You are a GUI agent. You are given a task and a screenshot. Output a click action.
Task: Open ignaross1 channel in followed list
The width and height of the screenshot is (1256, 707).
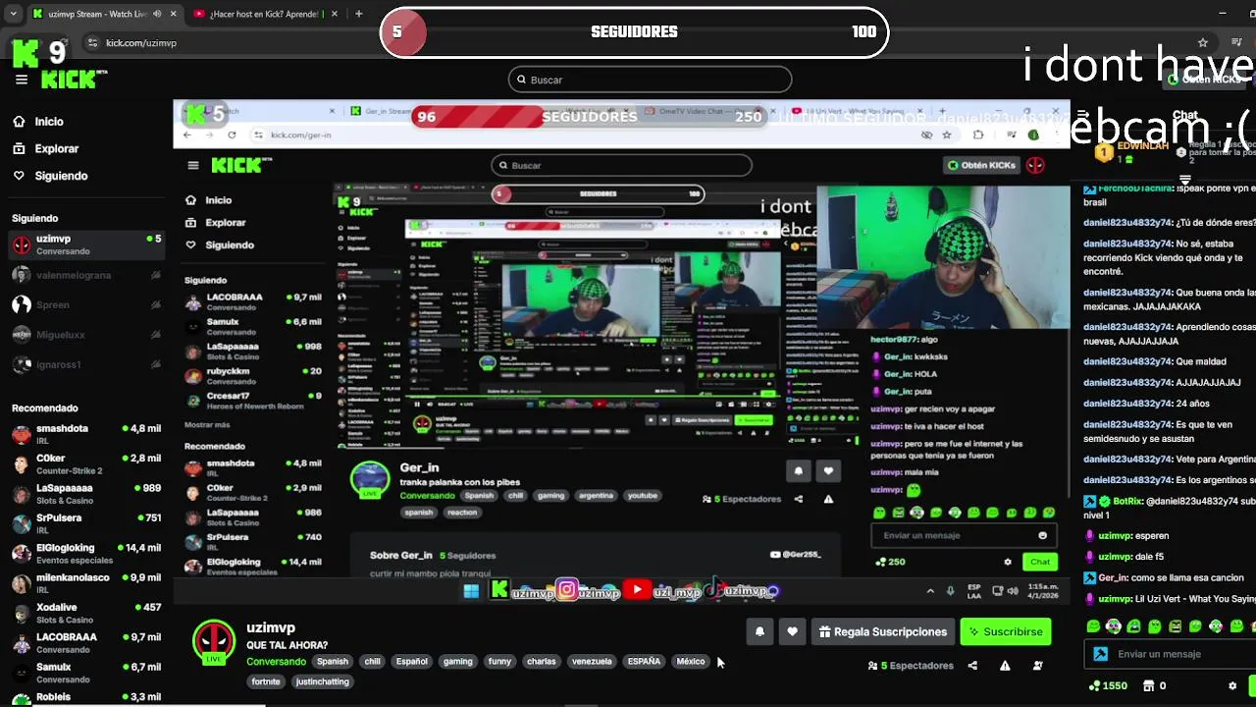[x=85, y=365]
